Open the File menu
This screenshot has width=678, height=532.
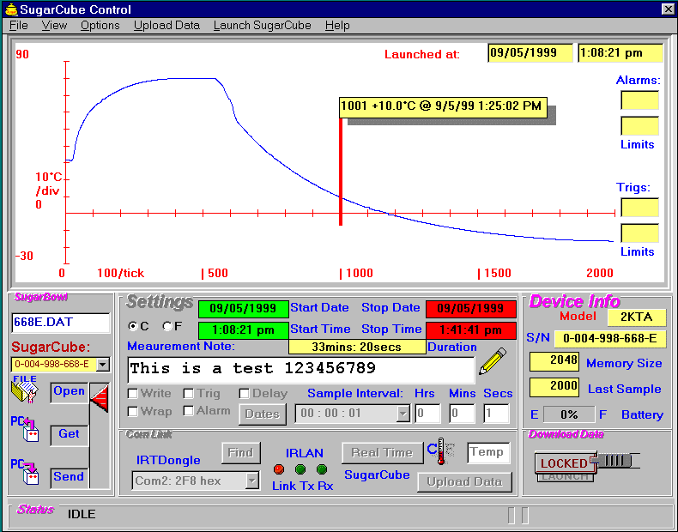click(x=19, y=26)
